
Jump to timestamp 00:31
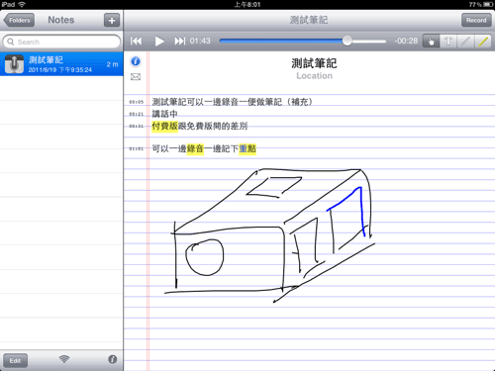click(137, 126)
